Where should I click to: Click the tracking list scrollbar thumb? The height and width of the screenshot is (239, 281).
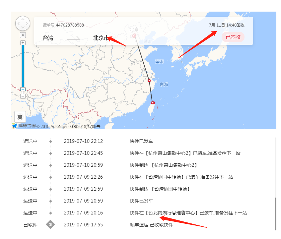point(276,214)
